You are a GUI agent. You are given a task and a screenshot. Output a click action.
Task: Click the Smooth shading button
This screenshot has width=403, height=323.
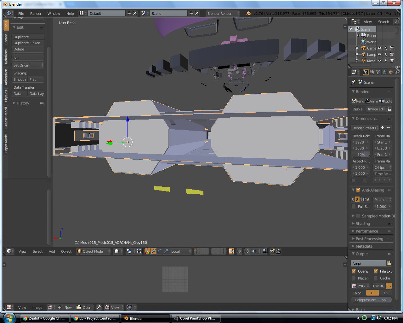[x=20, y=79]
